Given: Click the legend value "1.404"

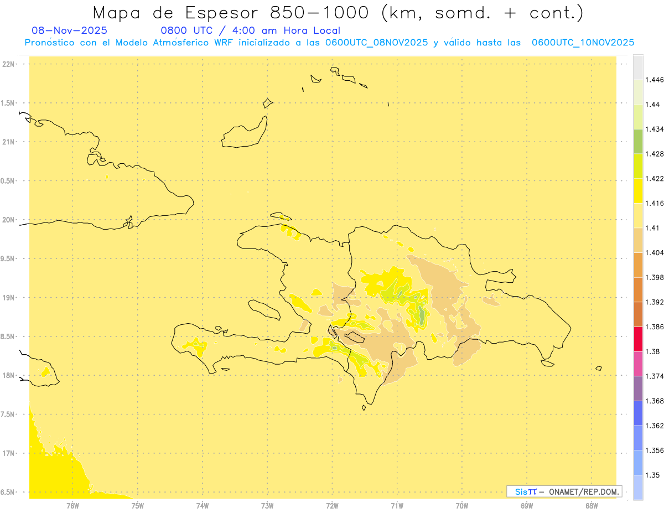Looking at the screenshot, I should point(655,252).
